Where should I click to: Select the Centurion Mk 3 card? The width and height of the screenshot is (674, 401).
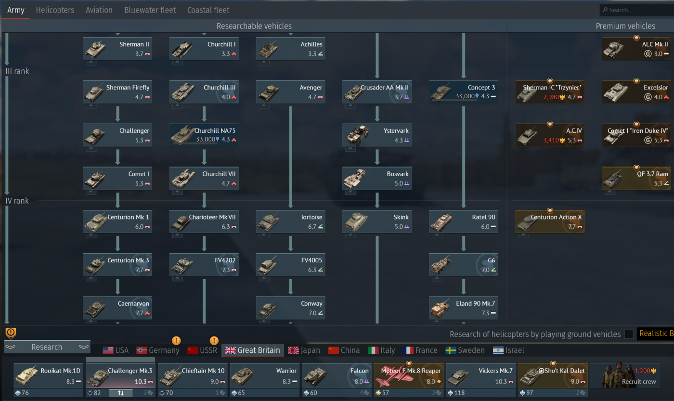coord(117,265)
